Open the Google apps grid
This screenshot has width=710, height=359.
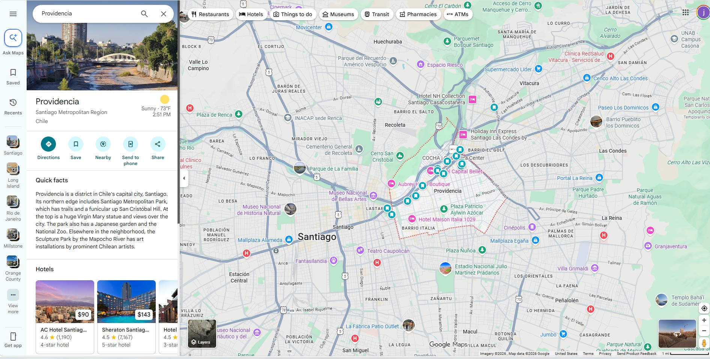point(685,12)
